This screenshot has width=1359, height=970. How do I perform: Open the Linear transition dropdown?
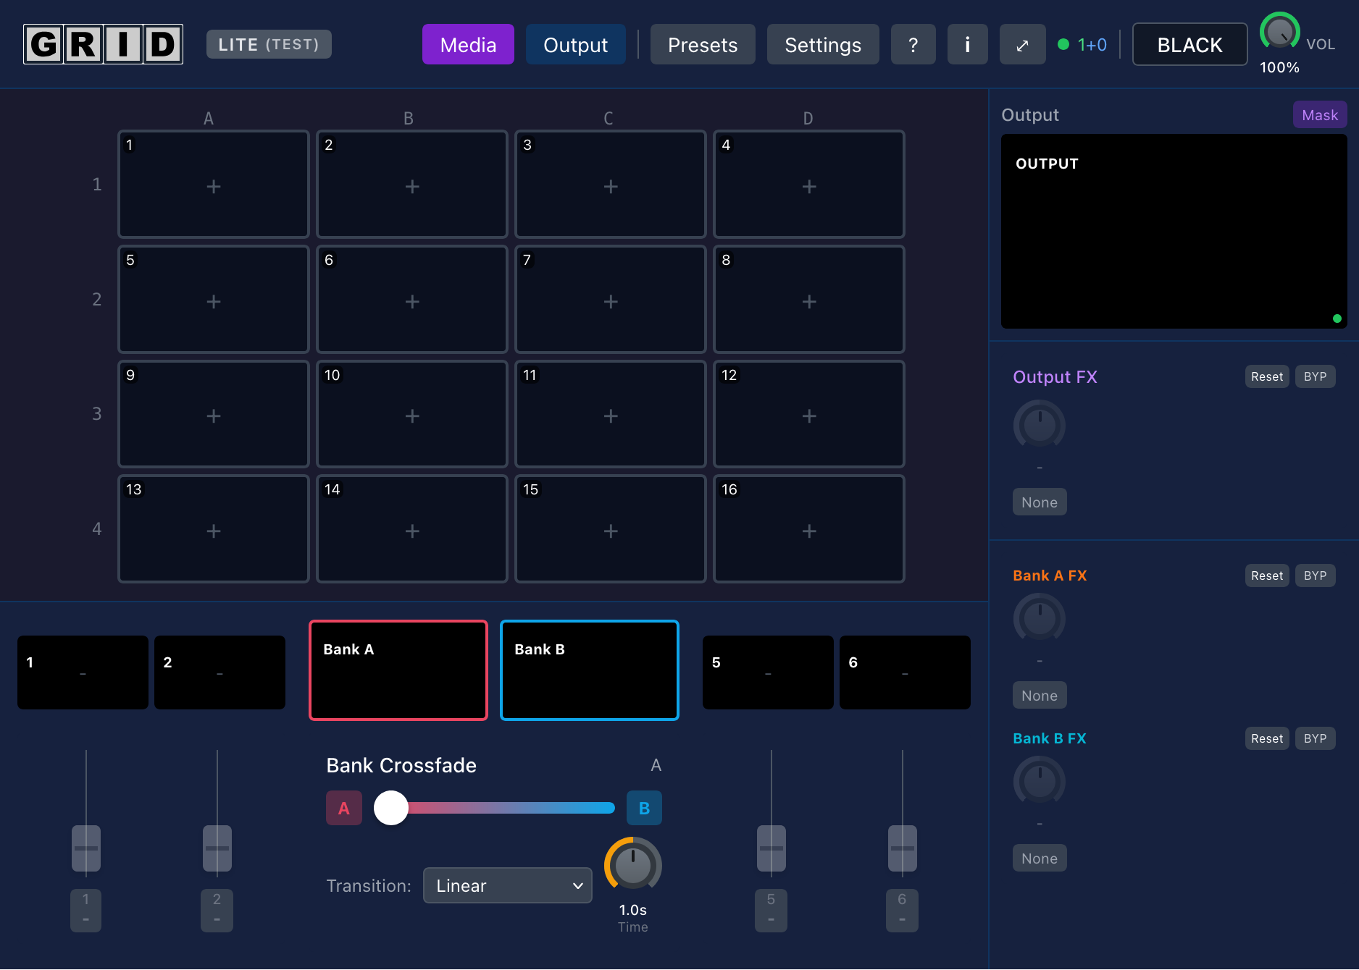(x=507, y=885)
